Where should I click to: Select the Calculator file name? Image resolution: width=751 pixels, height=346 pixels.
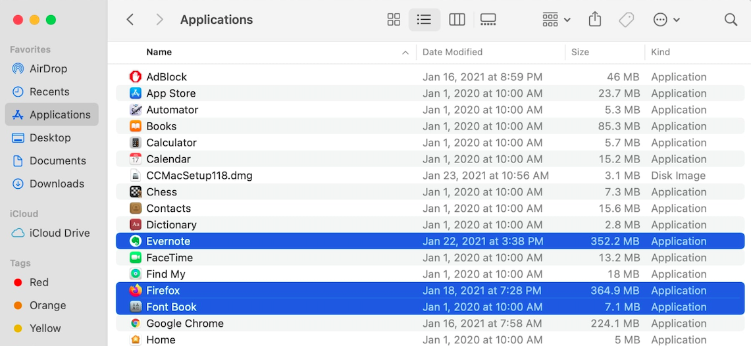pos(172,143)
